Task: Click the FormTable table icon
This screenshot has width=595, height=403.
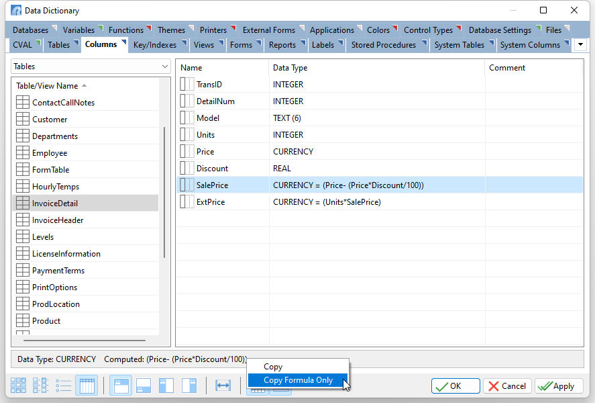Action: [22, 169]
